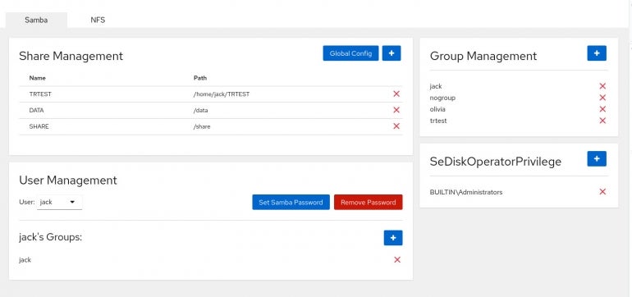Click the User Management heading
This screenshot has height=297, width=632.
[x=67, y=180]
